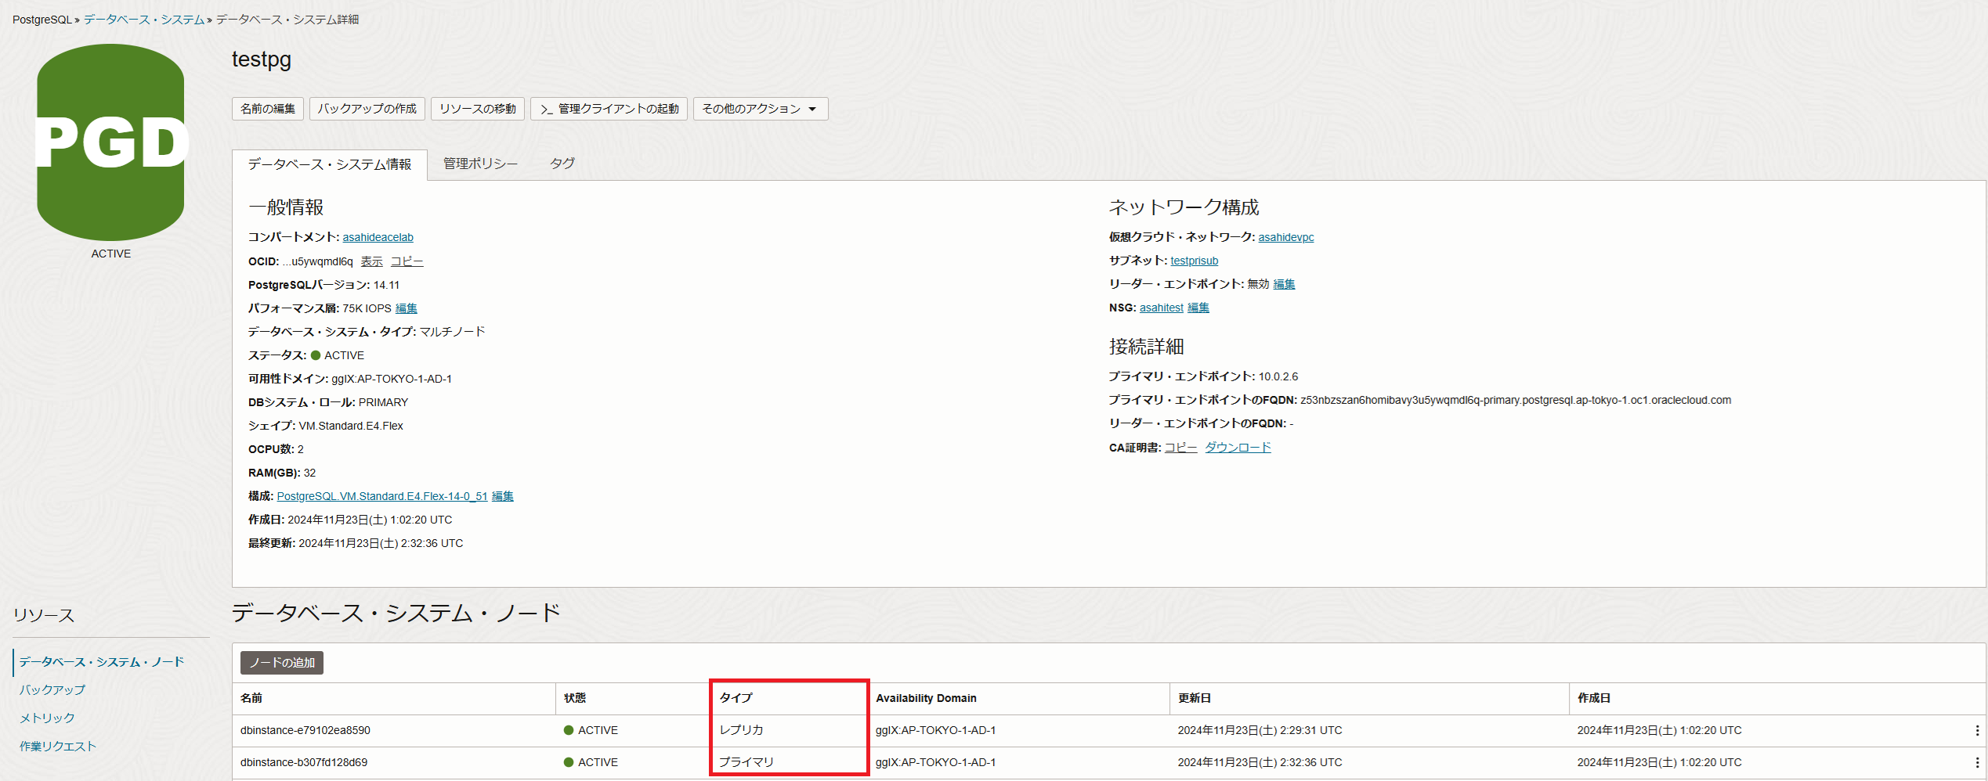Click the primary endpoint FQDN text

1516,400
